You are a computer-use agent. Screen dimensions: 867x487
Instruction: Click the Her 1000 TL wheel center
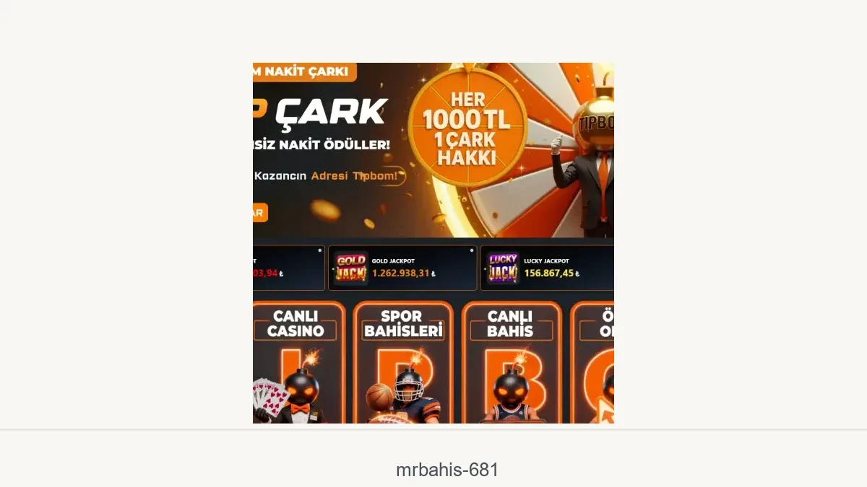(x=467, y=128)
